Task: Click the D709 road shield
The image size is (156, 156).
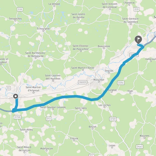Action: coord(113,119)
